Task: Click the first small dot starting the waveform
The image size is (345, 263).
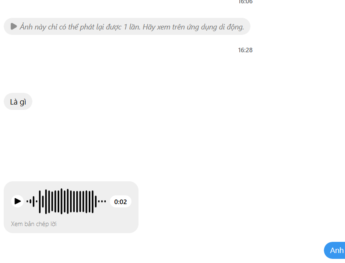Action: coord(27,201)
